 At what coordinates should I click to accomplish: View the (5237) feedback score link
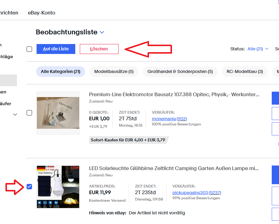pyautogui.click(x=215, y=193)
